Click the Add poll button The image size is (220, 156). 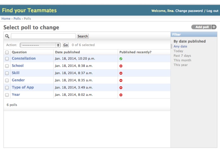coord(202,27)
